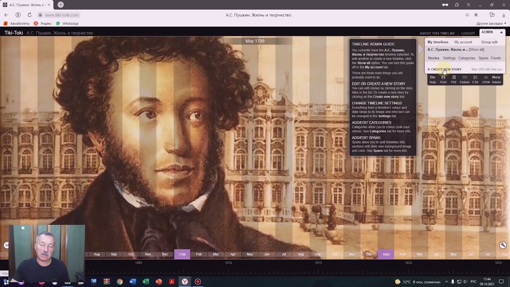Open the volume tray icon

click(x=465, y=282)
